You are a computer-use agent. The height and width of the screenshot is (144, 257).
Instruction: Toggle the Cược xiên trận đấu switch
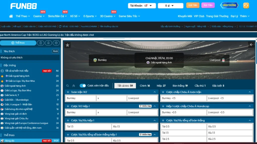coord(83,85)
